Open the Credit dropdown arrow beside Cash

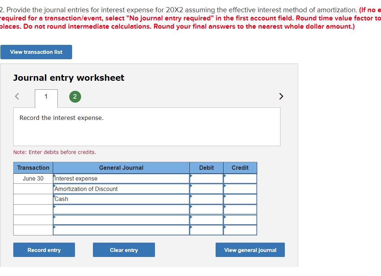225,197
